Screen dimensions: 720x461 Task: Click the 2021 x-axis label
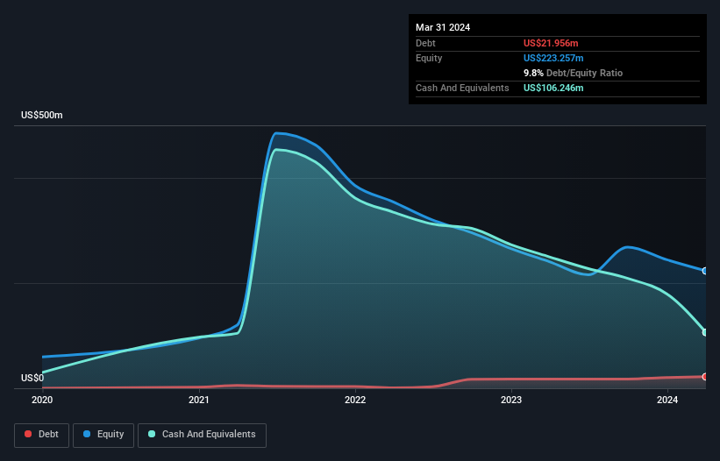tap(199, 400)
